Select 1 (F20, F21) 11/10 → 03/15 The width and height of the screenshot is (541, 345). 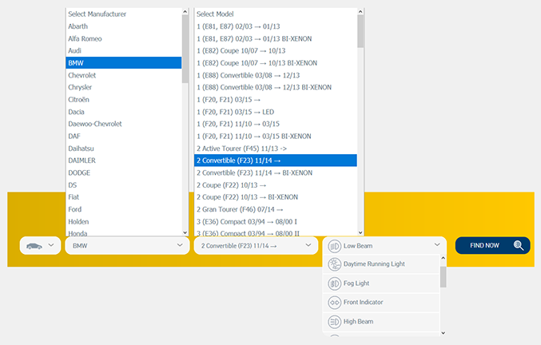coord(276,124)
